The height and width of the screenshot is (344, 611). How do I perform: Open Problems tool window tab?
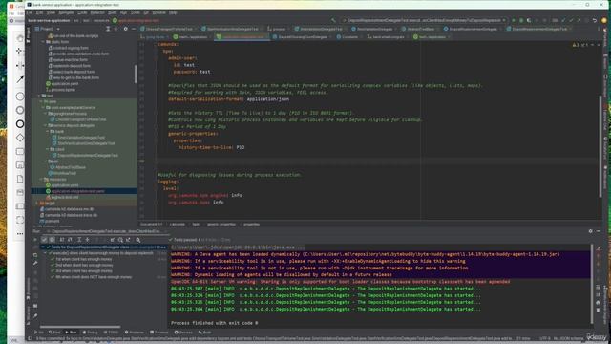(134, 333)
